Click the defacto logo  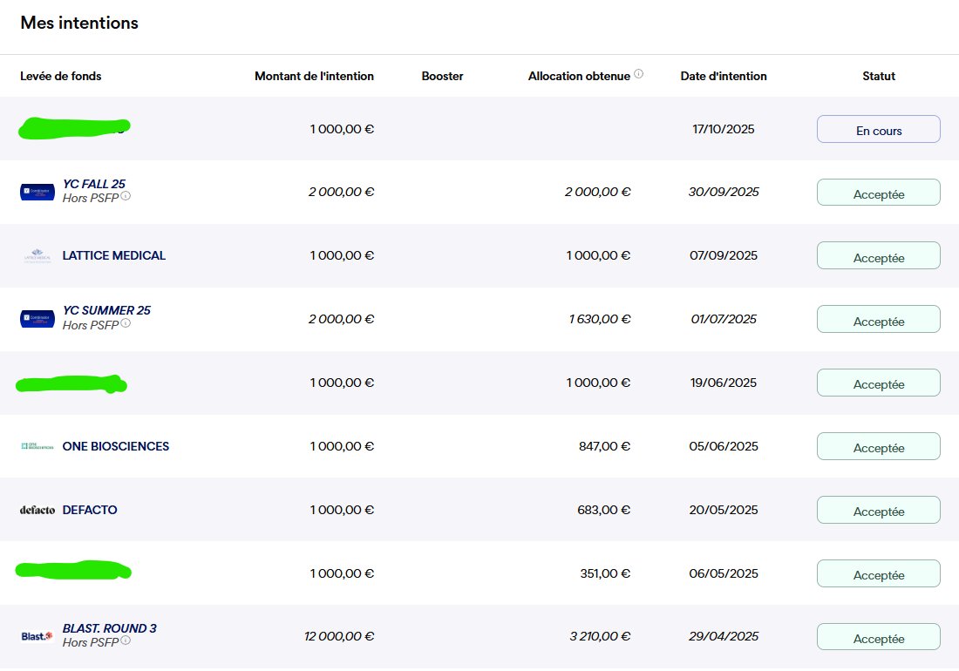click(x=36, y=510)
